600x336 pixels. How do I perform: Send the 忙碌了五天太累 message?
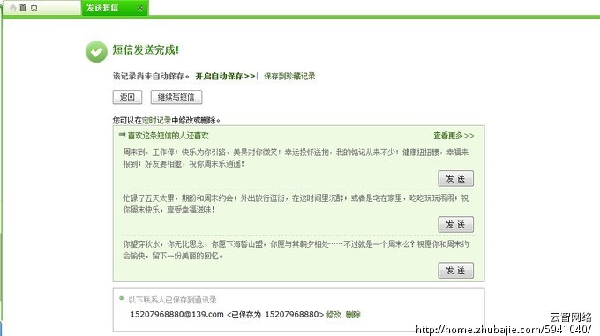point(456,224)
